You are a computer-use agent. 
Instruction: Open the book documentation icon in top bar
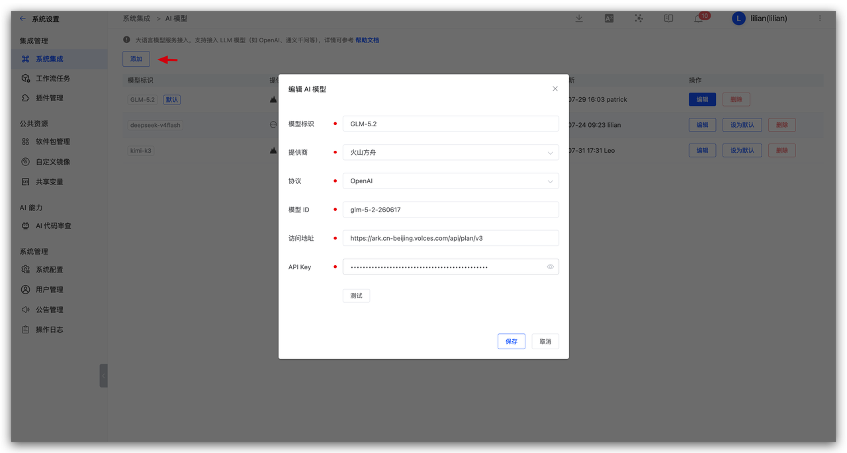pyautogui.click(x=668, y=19)
